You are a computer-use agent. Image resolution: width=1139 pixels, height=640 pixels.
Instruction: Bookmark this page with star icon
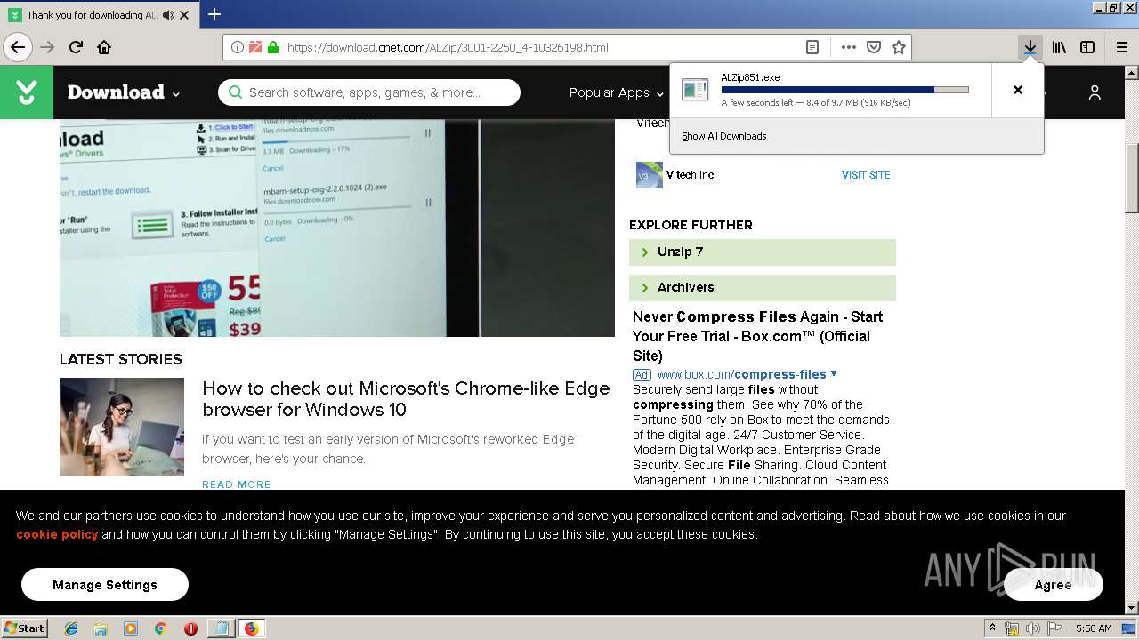899,47
